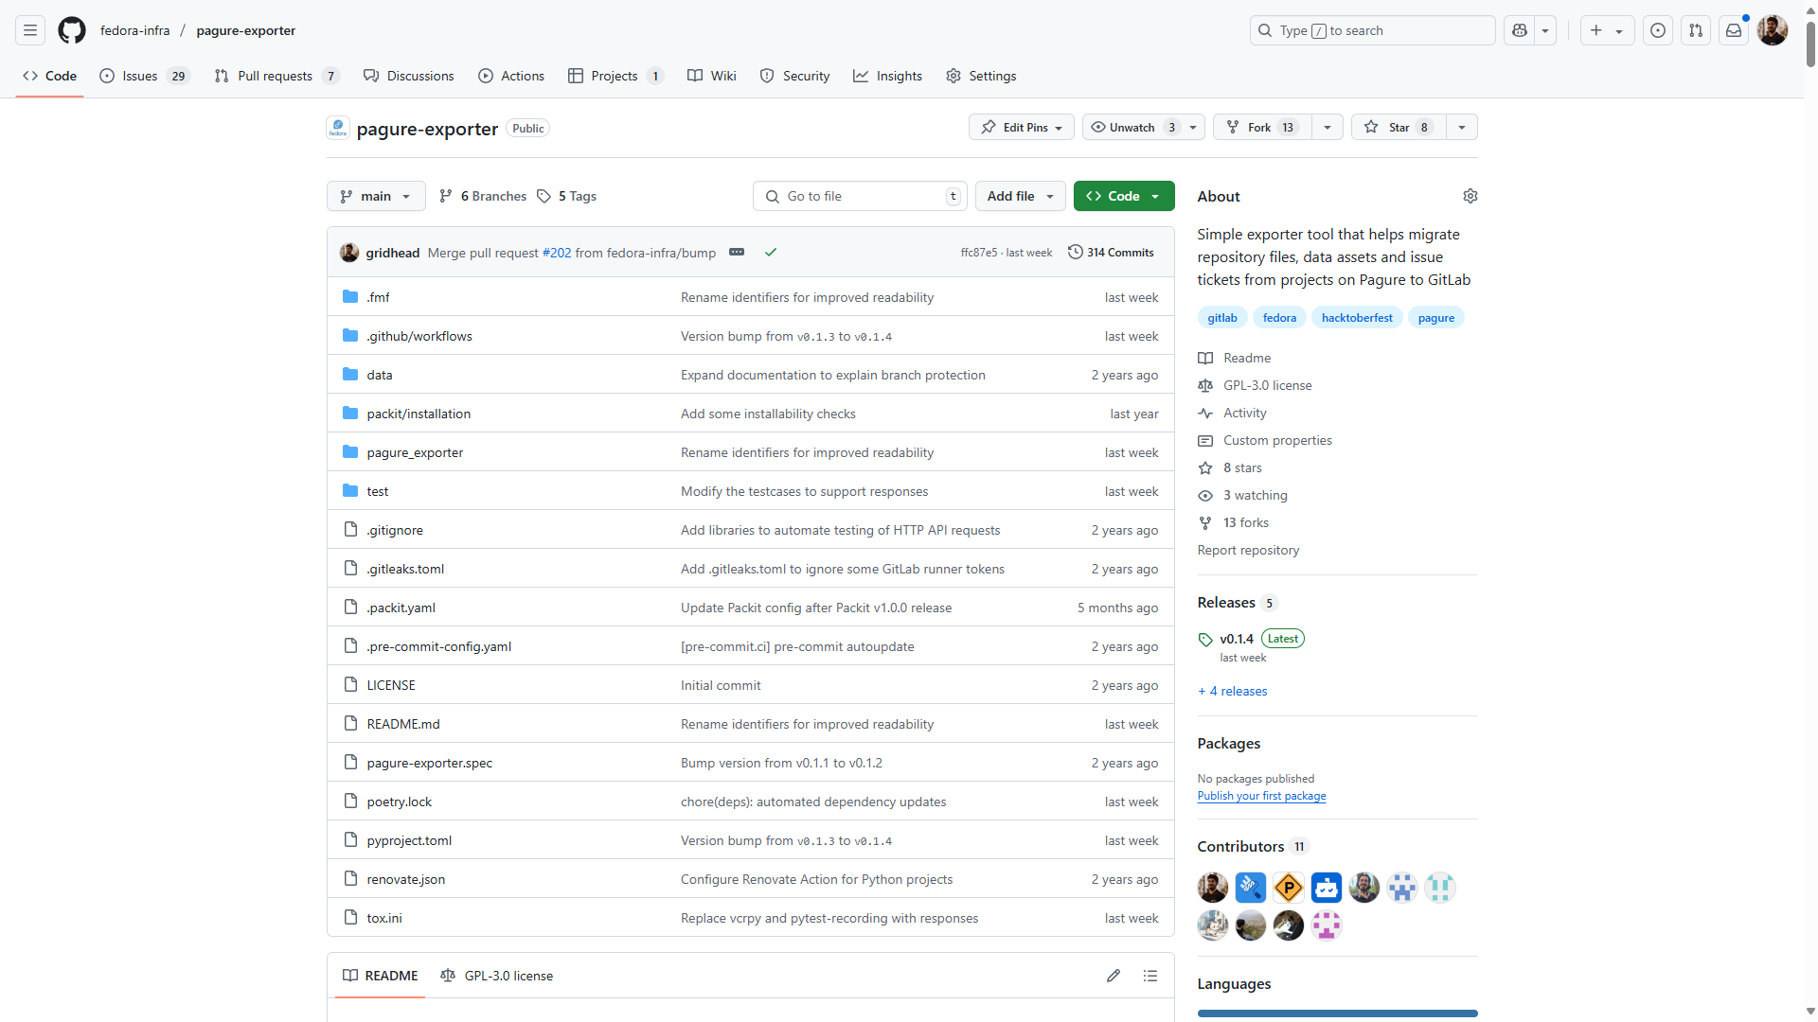Edit README with pencil icon

[1114, 976]
